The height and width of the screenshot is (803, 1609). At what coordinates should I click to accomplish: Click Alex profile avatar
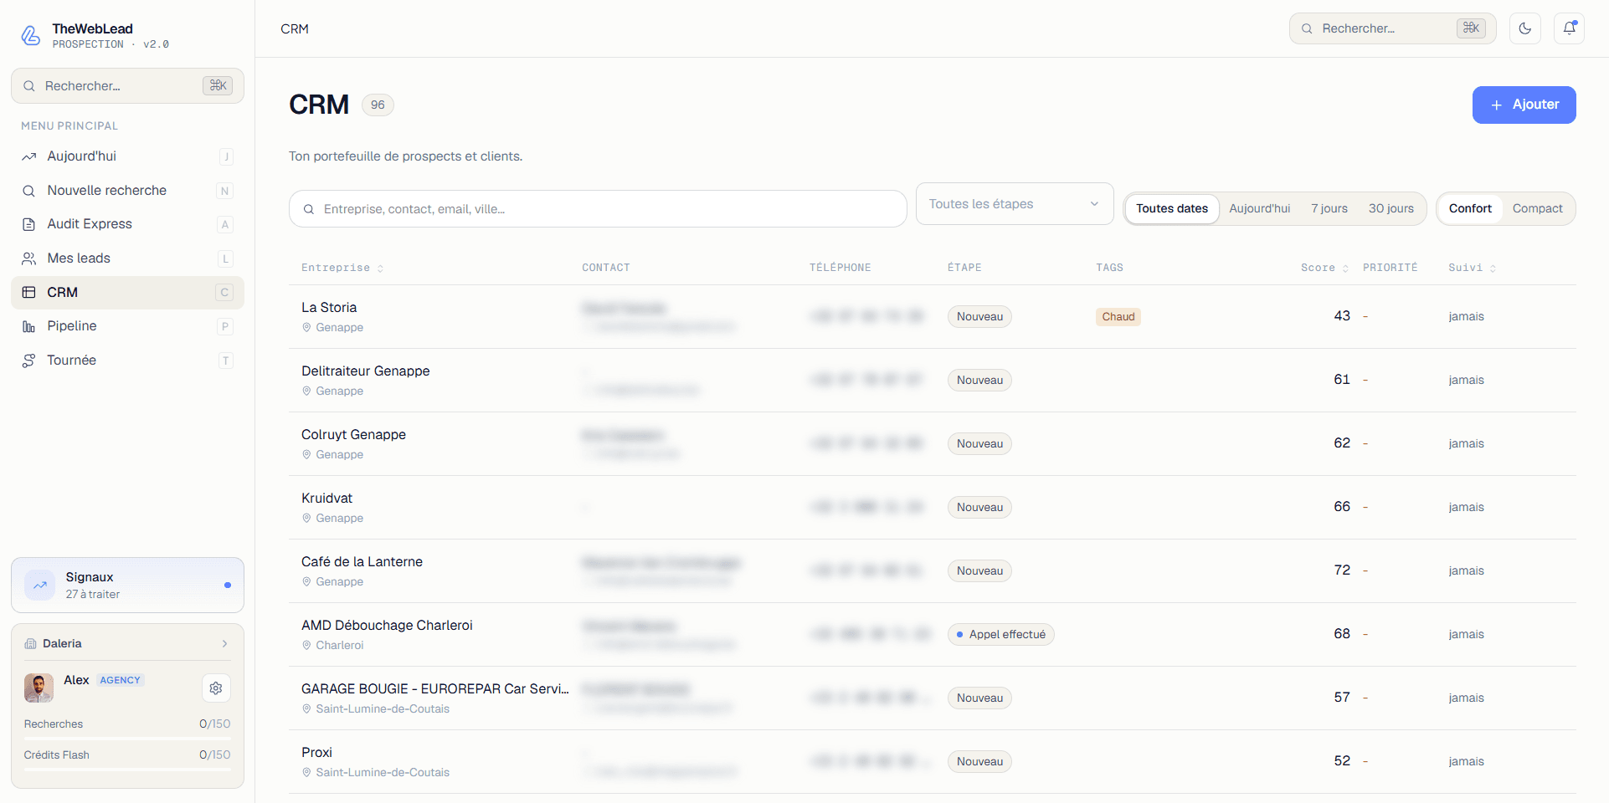click(39, 688)
